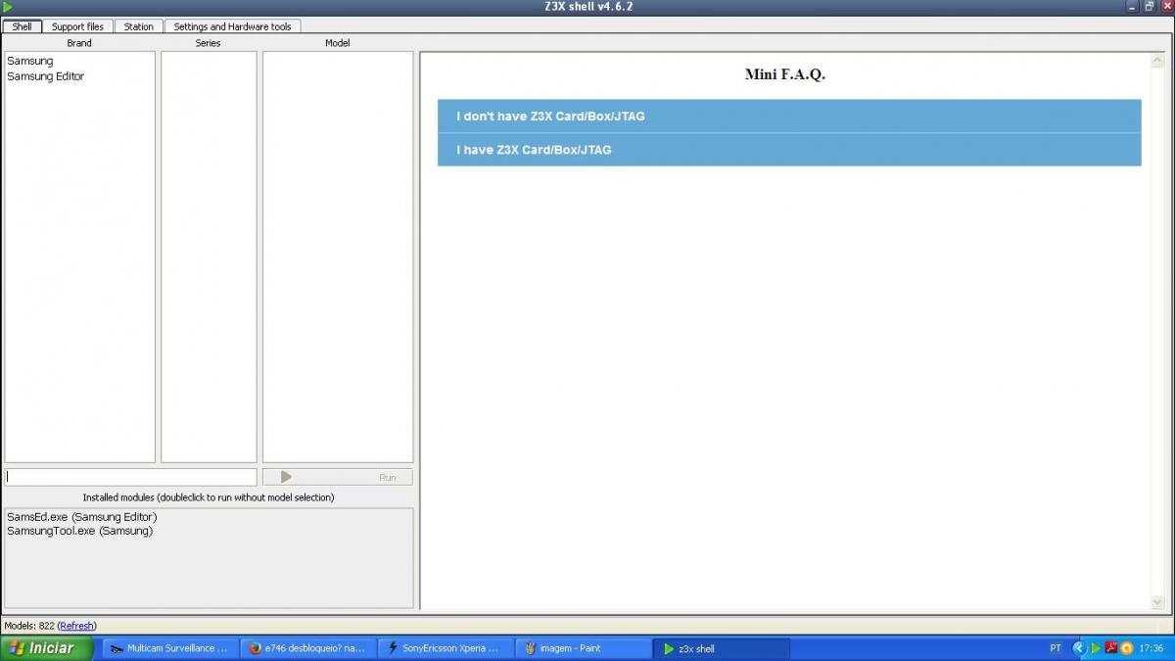
Task: Switch to Multicam Surveillance taskbar window
Action: pyautogui.click(x=169, y=648)
